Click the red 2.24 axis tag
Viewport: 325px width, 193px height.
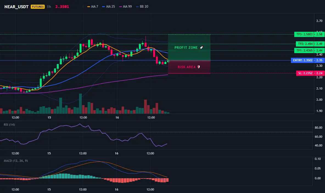pyautogui.click(x=319, y=73)
